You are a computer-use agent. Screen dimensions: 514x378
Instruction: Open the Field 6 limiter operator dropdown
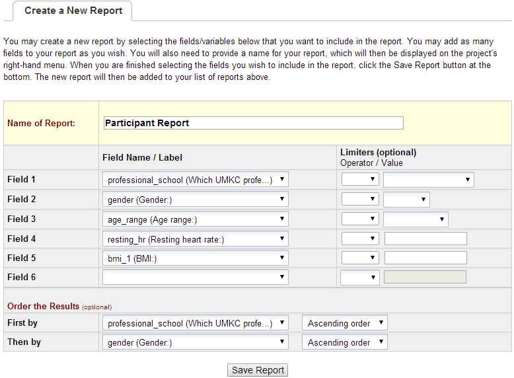click(360, 278)
